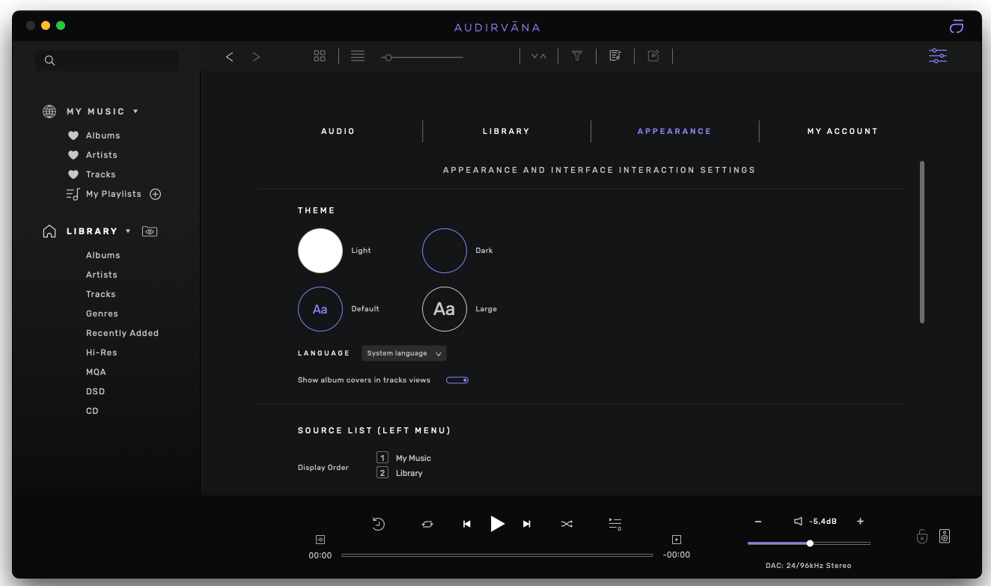Click the repeat loop icon
This screenshot has height=586, width=991.
coord(427,524)
